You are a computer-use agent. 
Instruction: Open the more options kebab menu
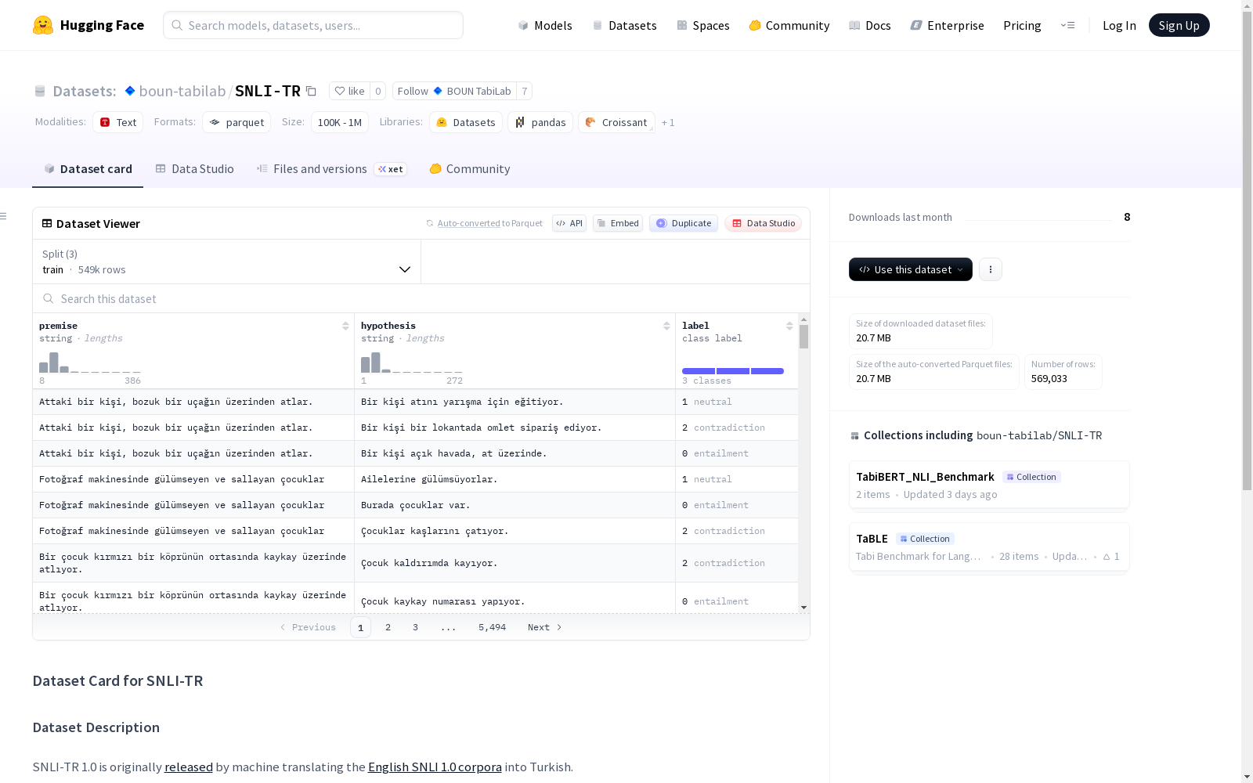coord(991,269)
